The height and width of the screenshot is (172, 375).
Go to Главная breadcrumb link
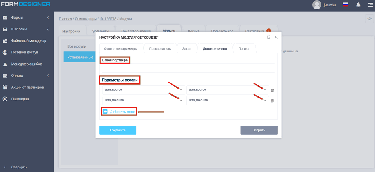(x=65, y=19)
